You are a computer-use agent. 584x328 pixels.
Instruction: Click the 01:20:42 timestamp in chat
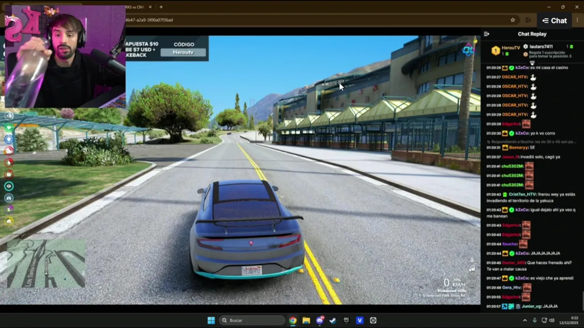[494, 195]
